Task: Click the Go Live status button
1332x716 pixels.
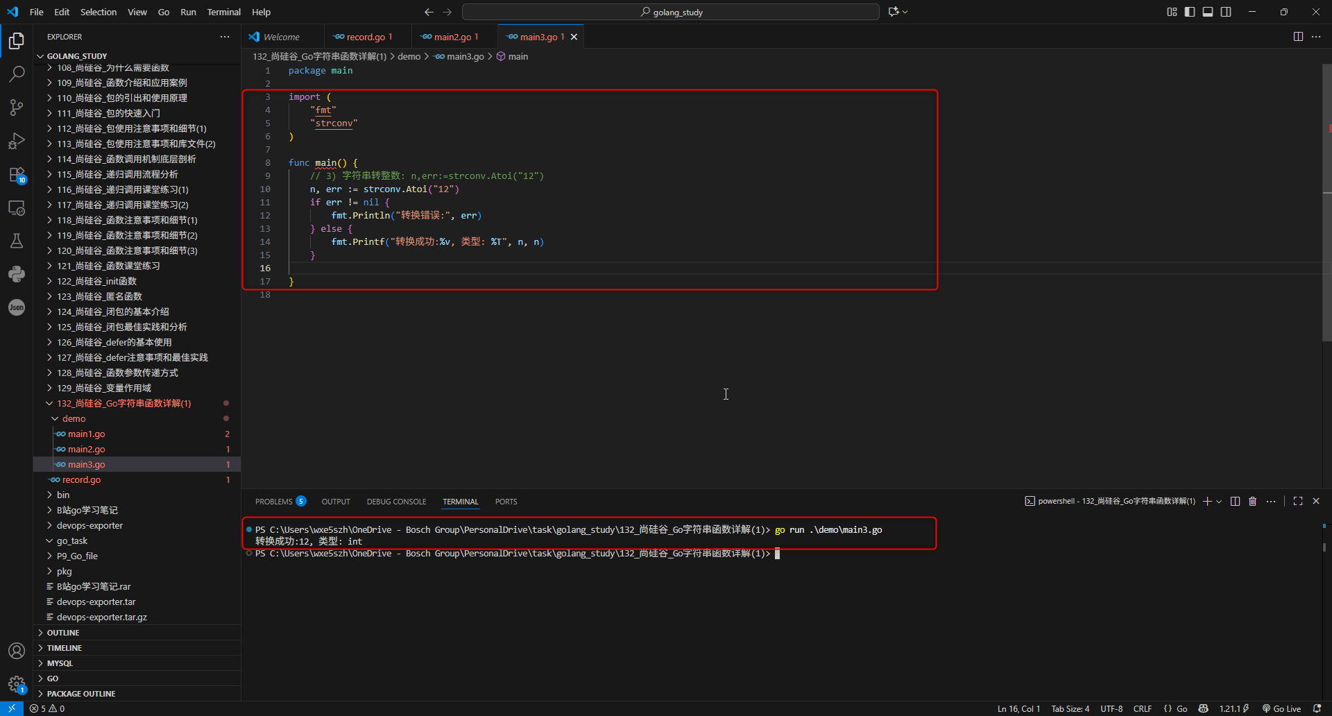Action: point(1281,708)
